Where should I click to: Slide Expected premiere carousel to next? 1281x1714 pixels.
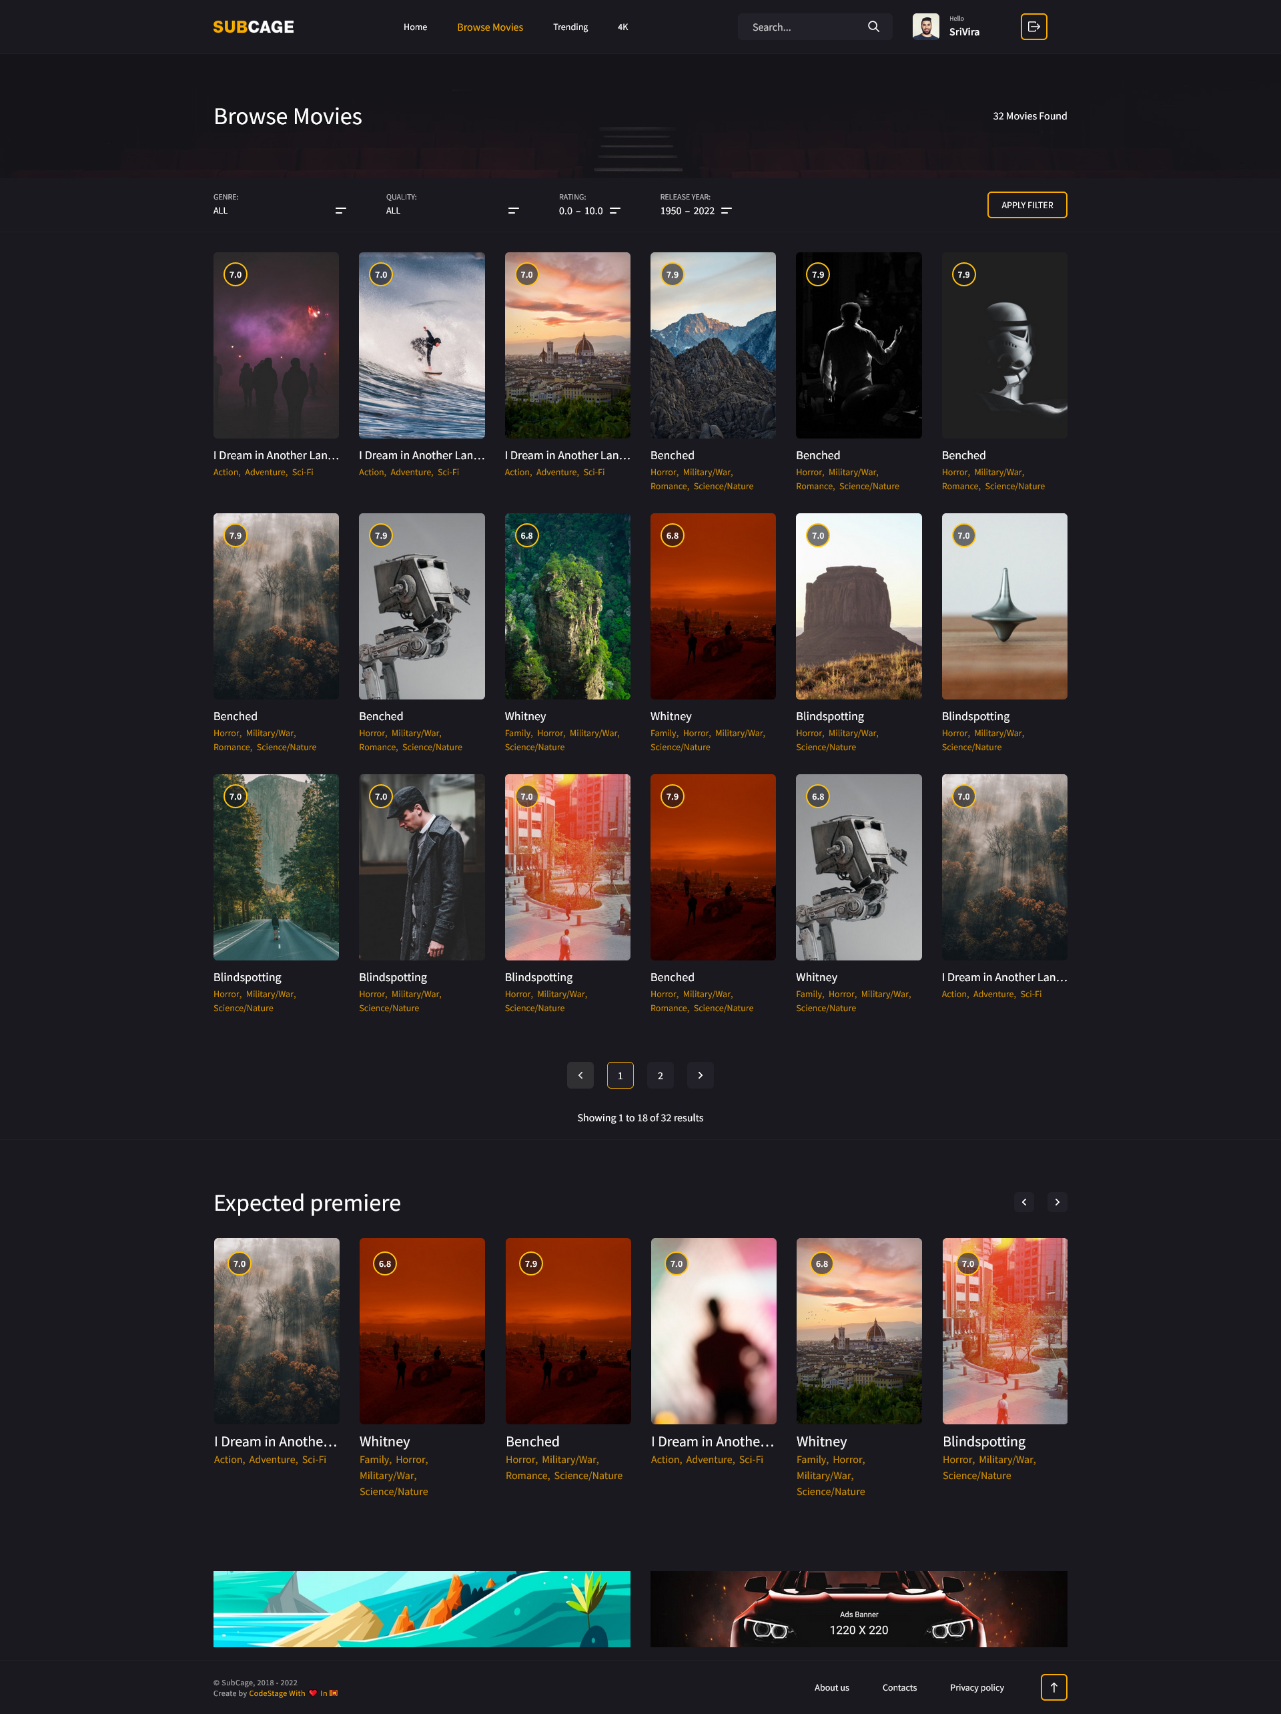pyautogui.click(x=1056, y=1202)
